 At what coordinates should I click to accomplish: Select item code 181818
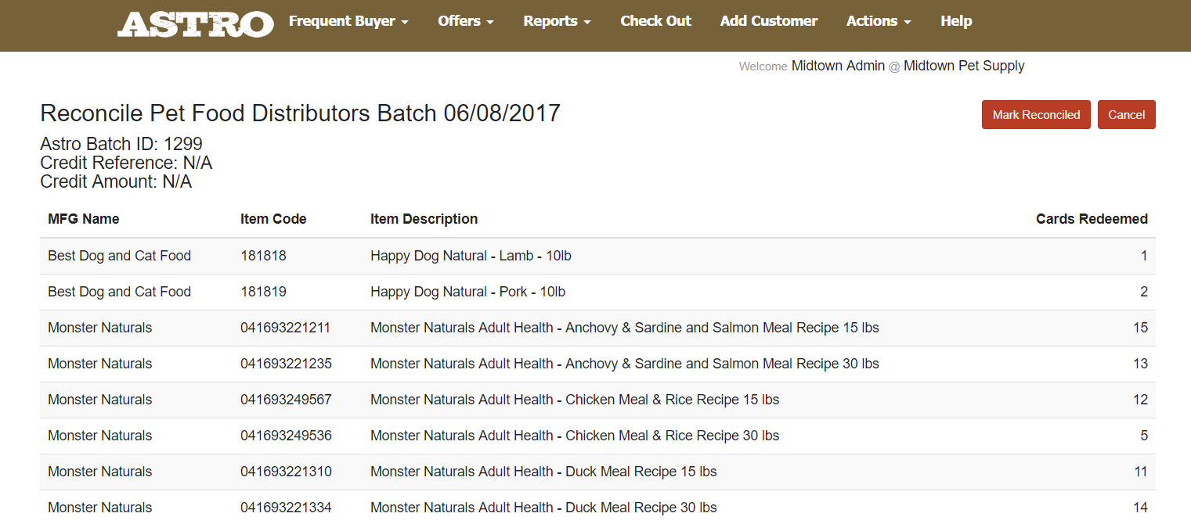pyautogui.click(x=263, y=256)
